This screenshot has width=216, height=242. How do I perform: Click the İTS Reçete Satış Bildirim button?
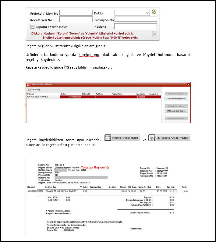[176, 99]
